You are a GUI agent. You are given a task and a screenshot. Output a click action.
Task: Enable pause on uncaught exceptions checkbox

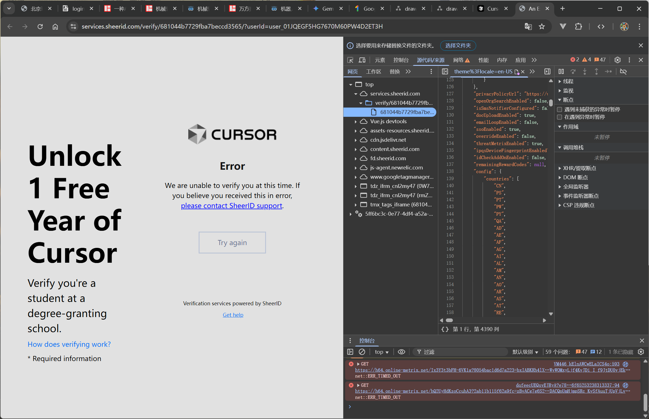click(560, 109)
